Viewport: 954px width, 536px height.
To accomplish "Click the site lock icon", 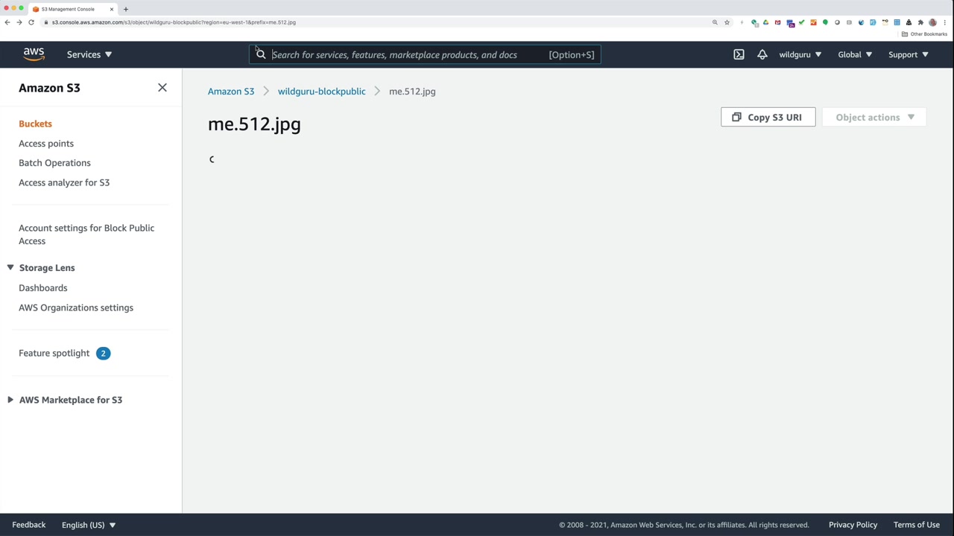I will tap(46, 22).
